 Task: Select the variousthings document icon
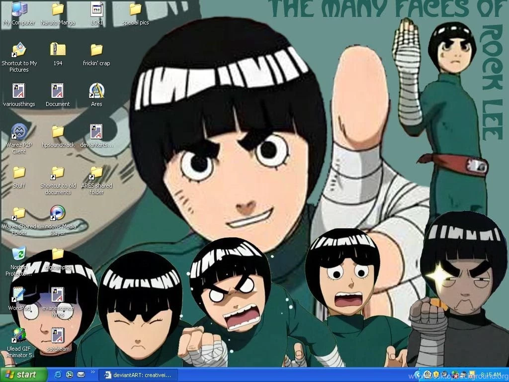point(19,95)
